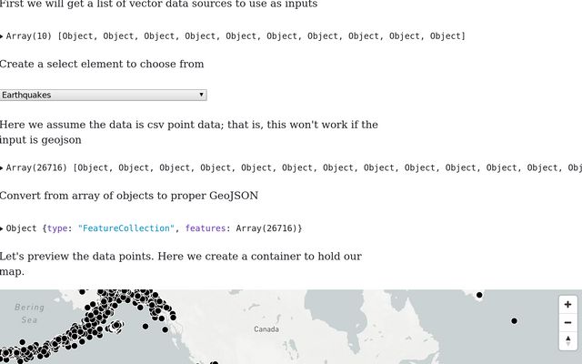Click first Object in the Array(26716) list
Viewport: 582px width, 364px height.
(x=93, y=167)
